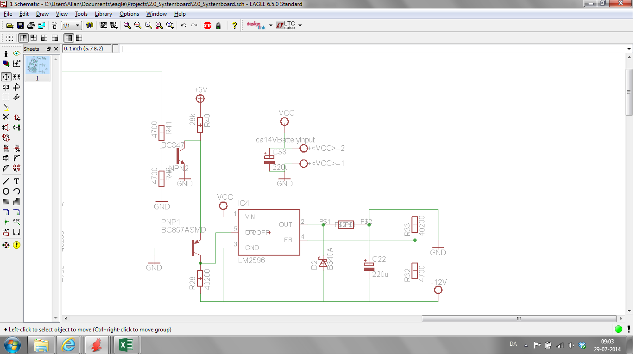Viewport: 633px width, 355px height.
Task: Close the Sheets panel
Action: 56,49
